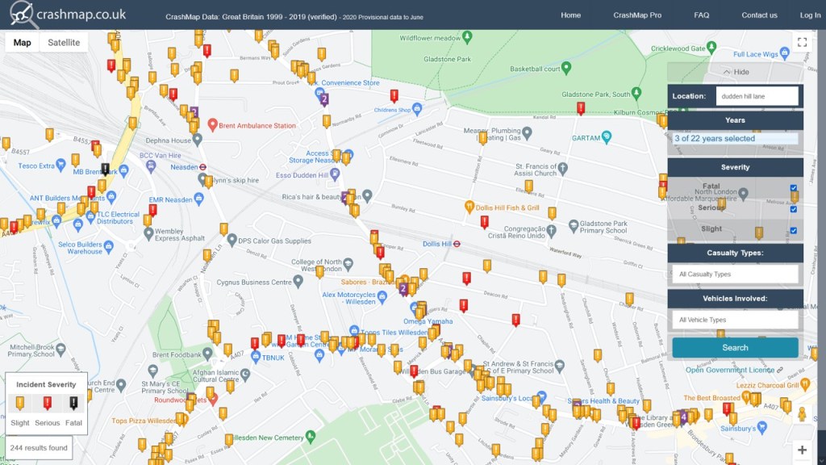The image size is (826, 465).
Task: Collapse the search panel with Hide
Action: pyautogui.click(x=735, y=72)
